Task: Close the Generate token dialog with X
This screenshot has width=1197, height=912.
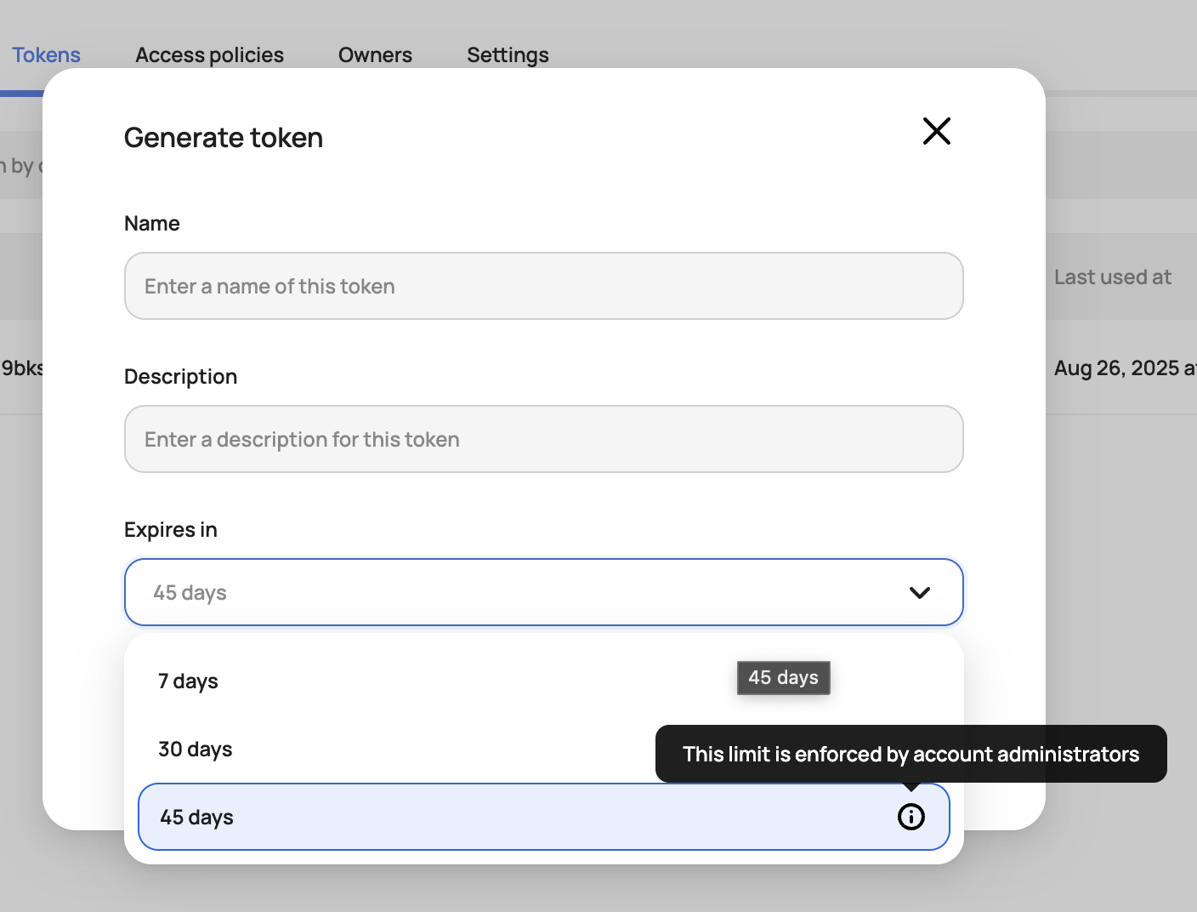Action: [936, 131]
